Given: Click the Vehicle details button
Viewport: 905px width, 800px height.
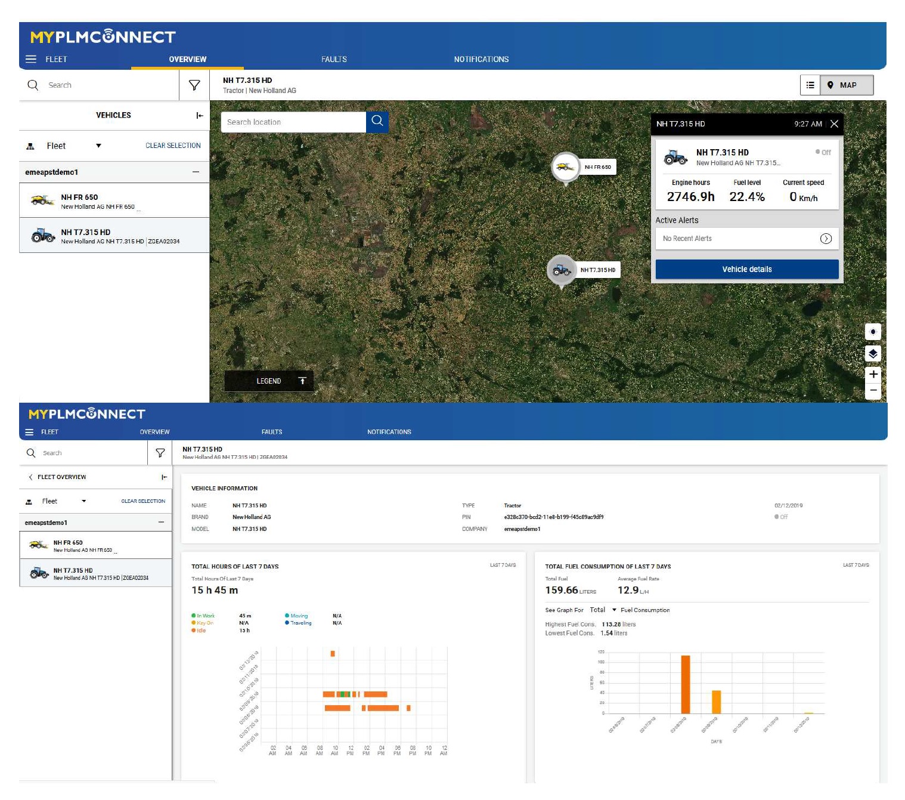Looking at the screenshot, I should pyautogui.click(x=747, y=269).
